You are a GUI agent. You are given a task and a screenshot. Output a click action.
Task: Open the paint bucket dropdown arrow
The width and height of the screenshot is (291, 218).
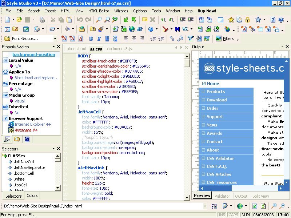tap(73, 29)
